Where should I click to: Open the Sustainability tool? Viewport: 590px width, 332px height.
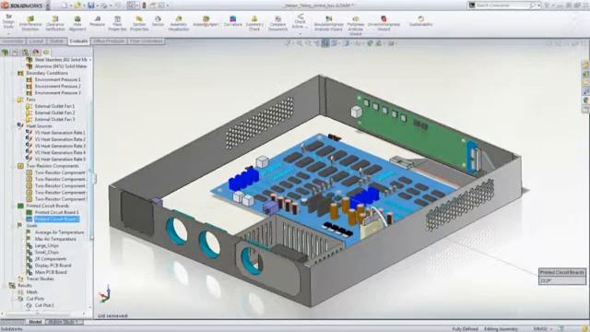(420, 21)
